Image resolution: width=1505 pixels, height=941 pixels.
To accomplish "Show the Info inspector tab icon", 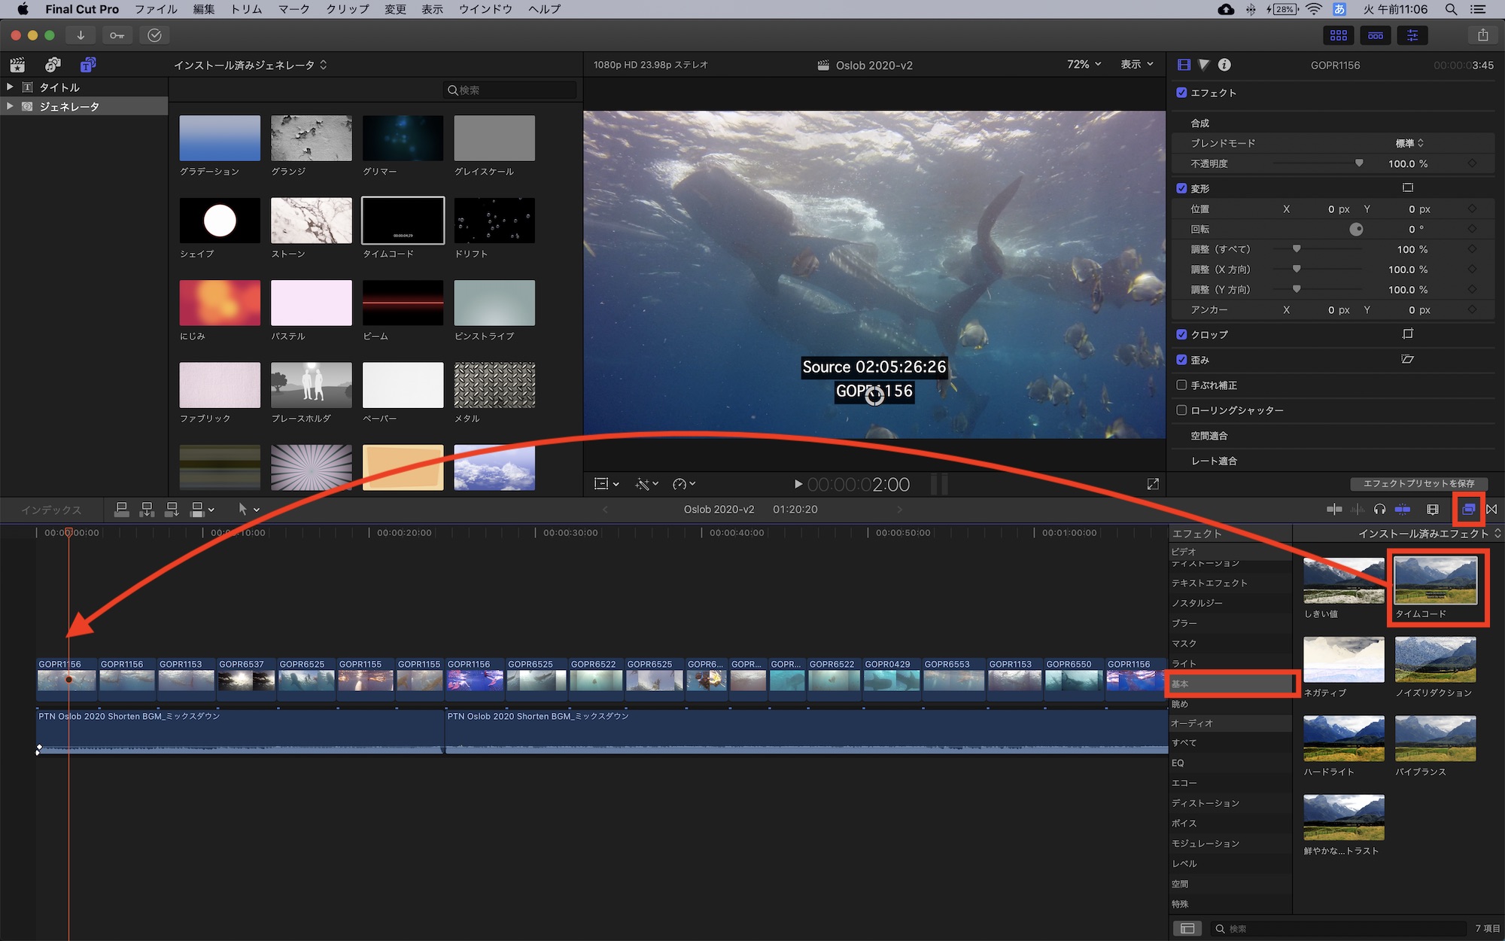I will pyautogui.click(x=1224, y=65).
